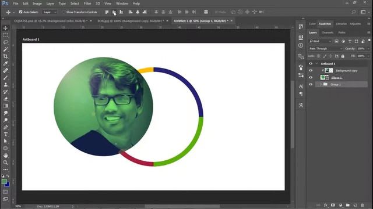Image resolution: width=373 pixels, height=209 pixels.
Task: Select the Healing Brush tool
Action: (x=5, y=70)
